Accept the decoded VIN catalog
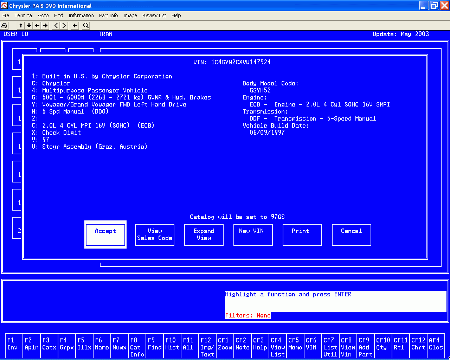450x360 pixels. click(x=105, y=234)
